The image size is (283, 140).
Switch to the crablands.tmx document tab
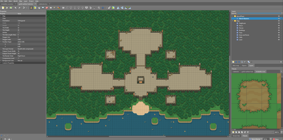tap(42, 4)
